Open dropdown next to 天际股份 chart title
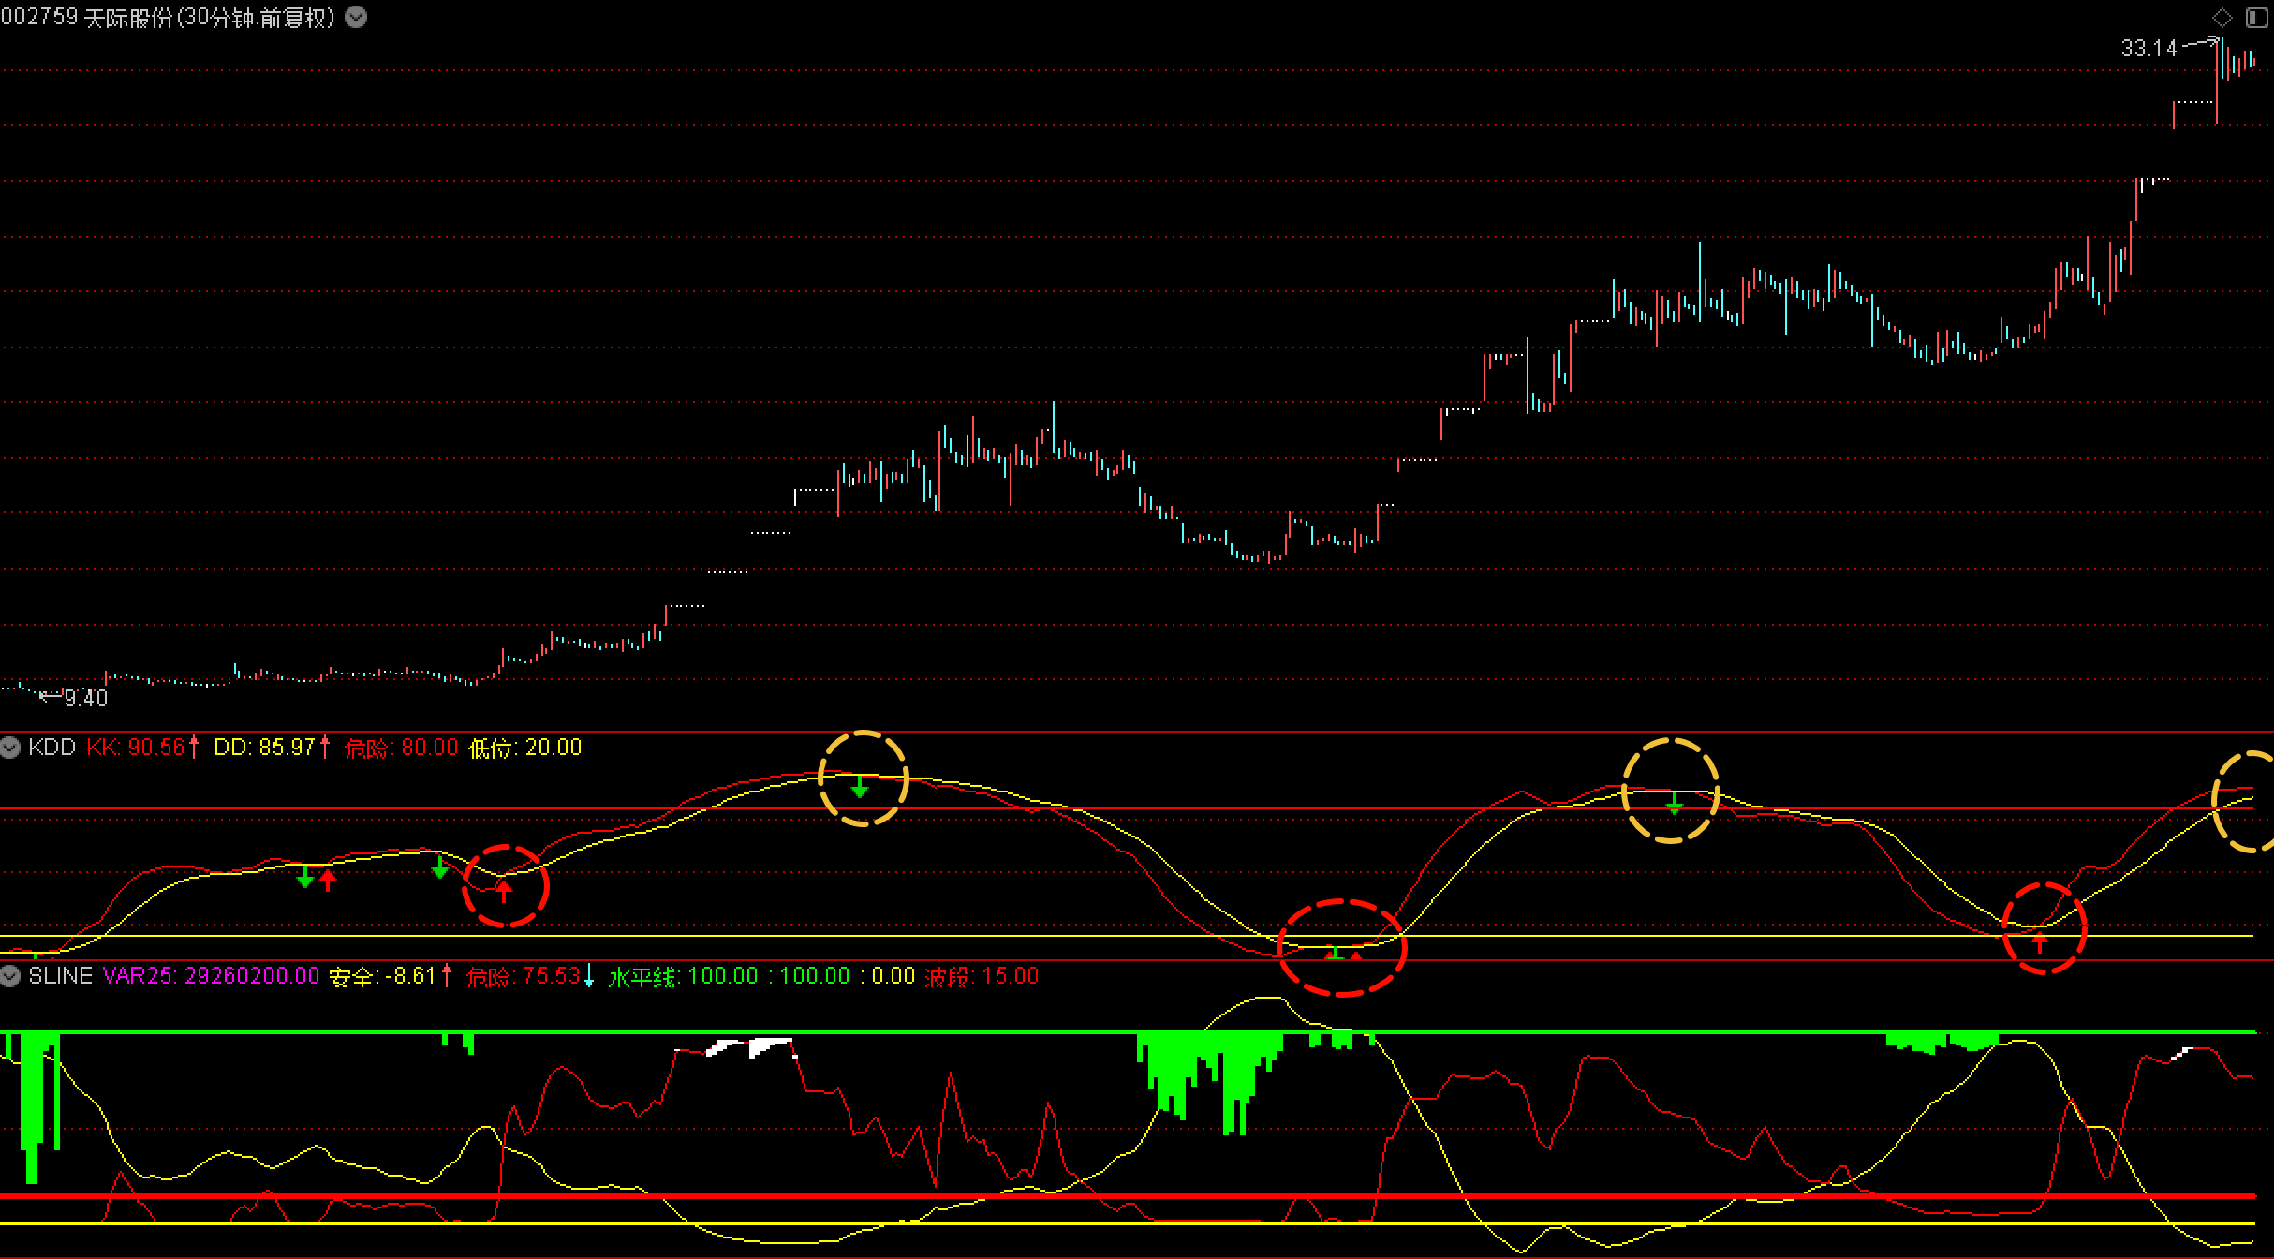Screen dimensions: 2274x1259 point(356,17)
